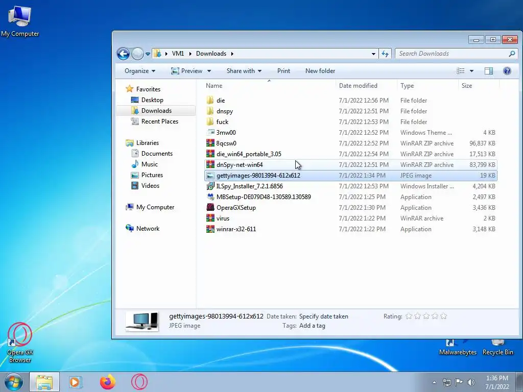Image resolution: width=523 pixels, height=392 pixels.
Task: Open the recent locations arrow beside Forward
Action: tap(148, 54)
